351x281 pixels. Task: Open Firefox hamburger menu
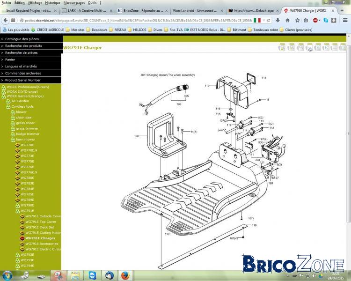pos(345,20)
